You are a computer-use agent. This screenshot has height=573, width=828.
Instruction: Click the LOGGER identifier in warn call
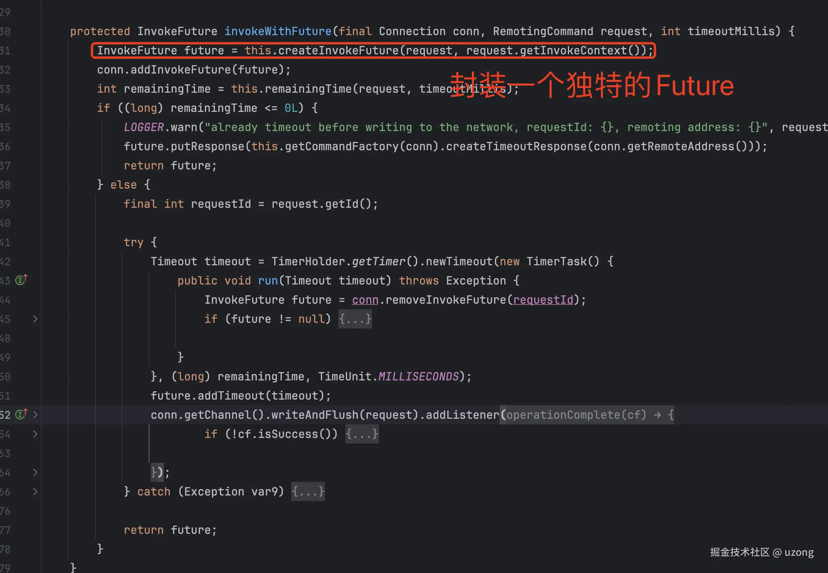143,127
